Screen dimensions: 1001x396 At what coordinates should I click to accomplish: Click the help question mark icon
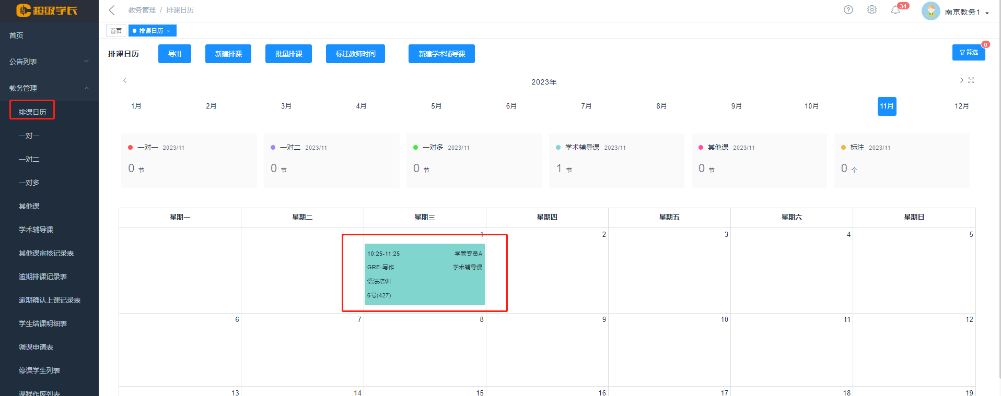click(x=848, y=10)
